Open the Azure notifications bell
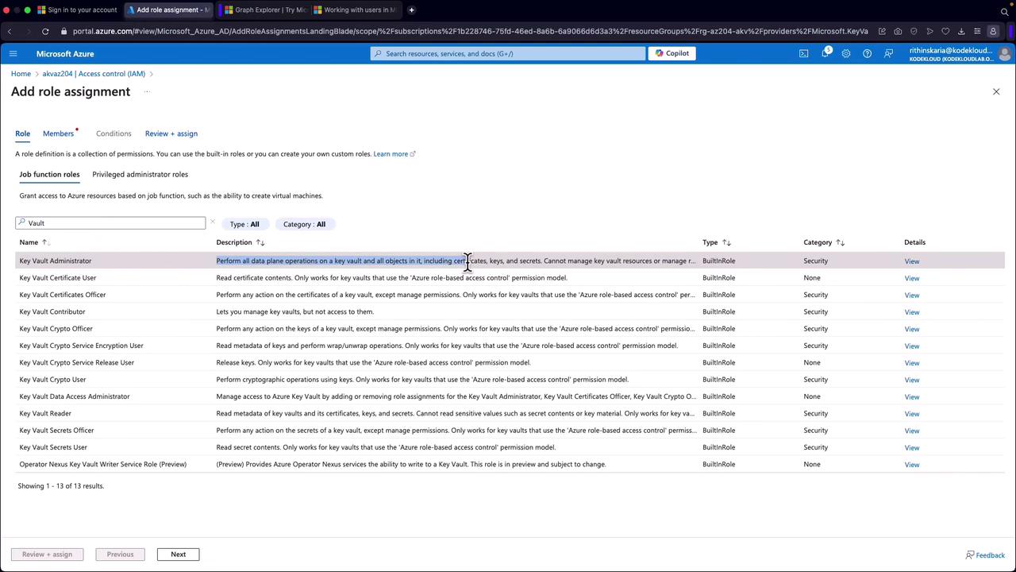 coord(825,53)
